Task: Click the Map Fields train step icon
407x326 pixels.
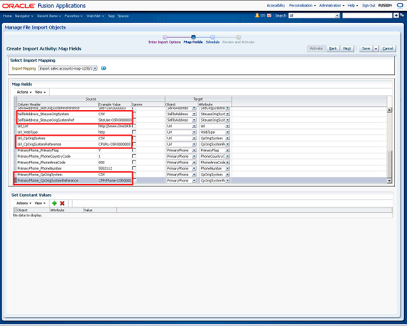Action: (x=193, y=37)
